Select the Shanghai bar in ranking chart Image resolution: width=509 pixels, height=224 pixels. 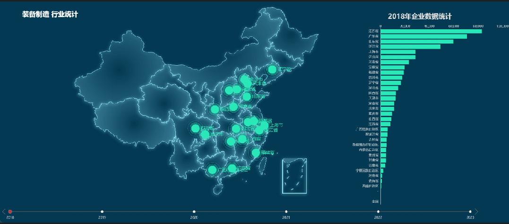(x=398, y=52)
